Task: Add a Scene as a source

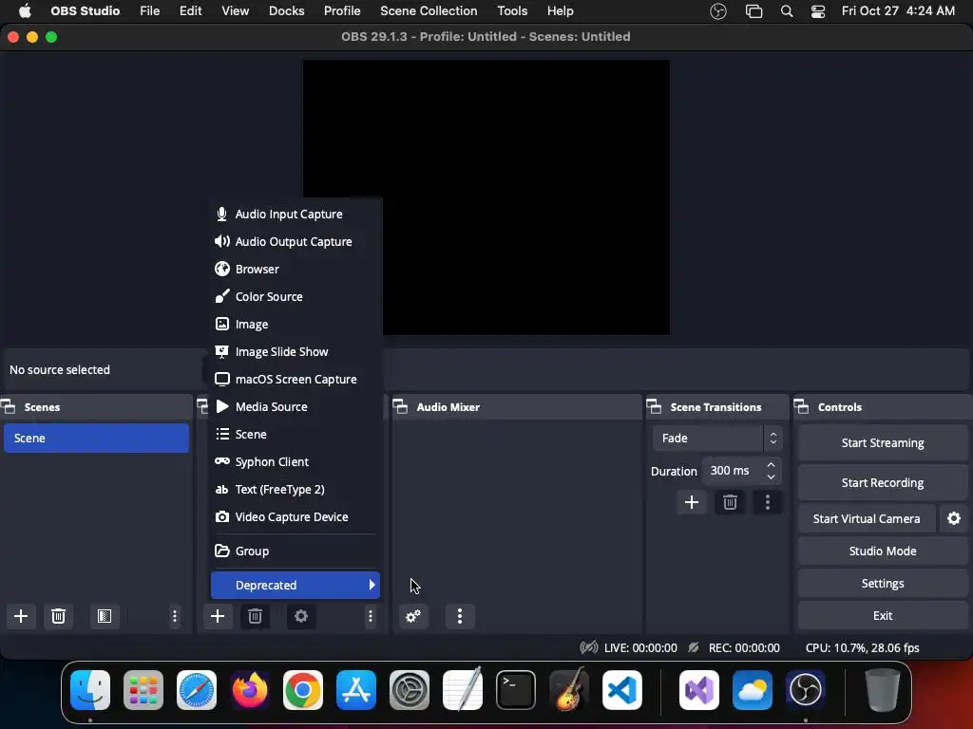Action: [296, 434]
